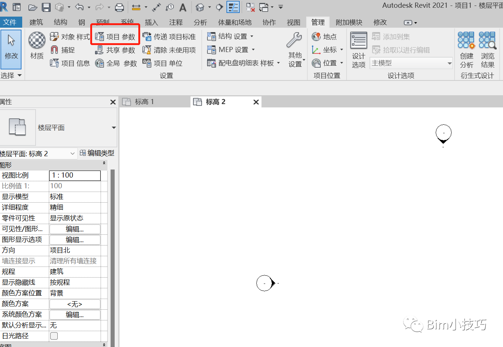
Task: Open Project Units (项目 单位)
Action: pyautogui.click(x=162, y=63)
